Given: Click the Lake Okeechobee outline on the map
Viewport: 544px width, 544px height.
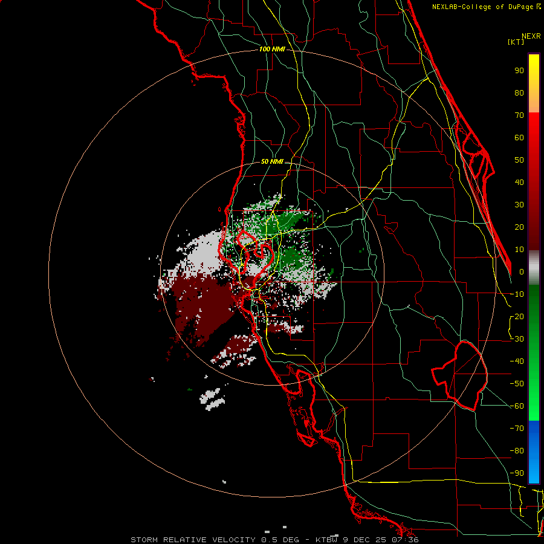Looking at the screenshot, I should (460, 375).
